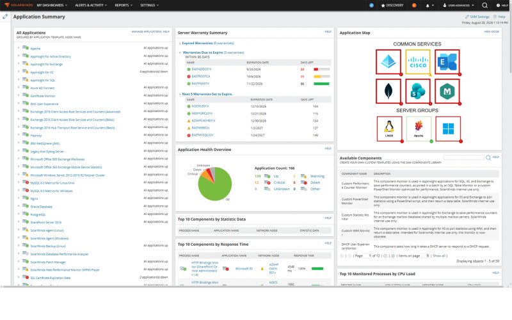Click the Cisco tile in Application Map
Viewport: 512px width, 320px height.
418,61
